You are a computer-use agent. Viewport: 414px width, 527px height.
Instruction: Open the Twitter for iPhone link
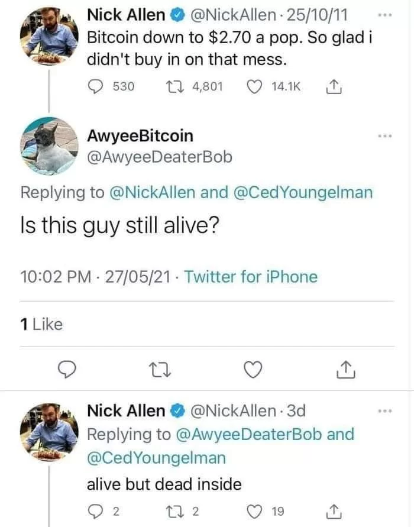[x=251, y=277]
